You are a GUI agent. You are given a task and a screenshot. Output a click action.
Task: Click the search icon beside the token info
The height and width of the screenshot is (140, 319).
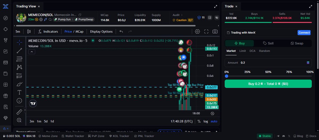[50, 20]
